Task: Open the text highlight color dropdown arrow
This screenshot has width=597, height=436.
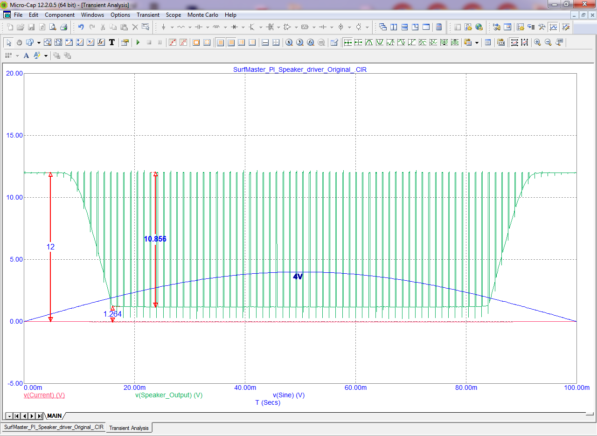Action: pyautogui.click(x=46, y=55)
